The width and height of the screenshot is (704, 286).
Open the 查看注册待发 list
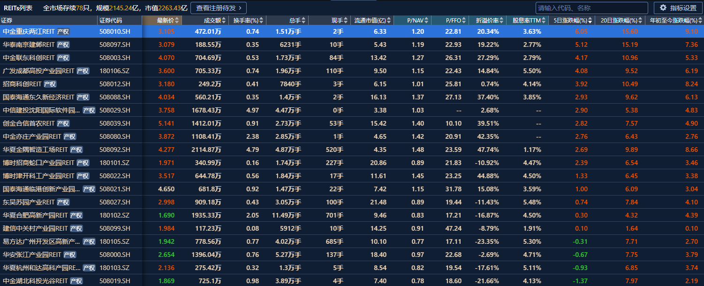point(219,8)
